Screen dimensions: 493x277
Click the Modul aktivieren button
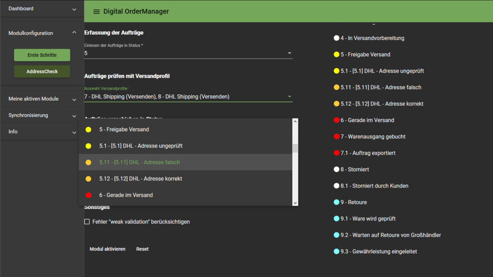pos(107,249)
